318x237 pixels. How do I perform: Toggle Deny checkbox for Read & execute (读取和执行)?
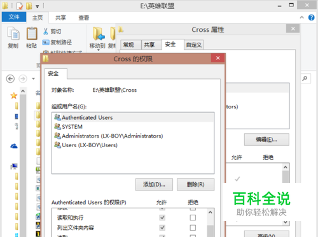pos(193,217)
